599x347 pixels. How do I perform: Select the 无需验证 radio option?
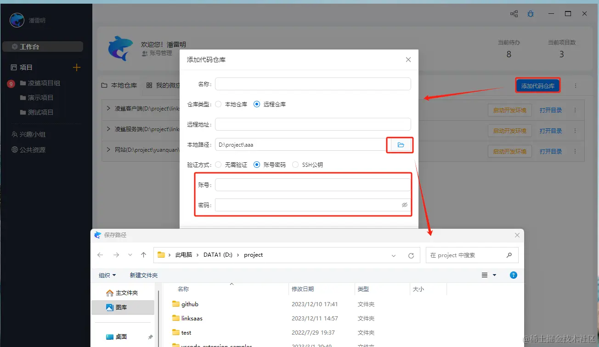pyautogui.click(x=218, y=165)
